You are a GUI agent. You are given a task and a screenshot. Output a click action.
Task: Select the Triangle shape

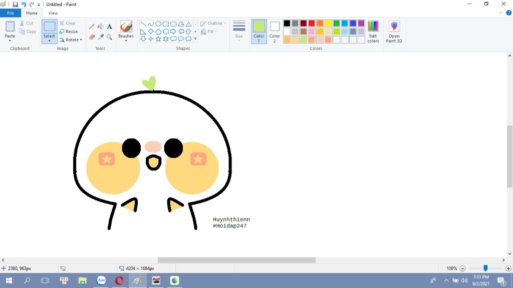point(188,24)
